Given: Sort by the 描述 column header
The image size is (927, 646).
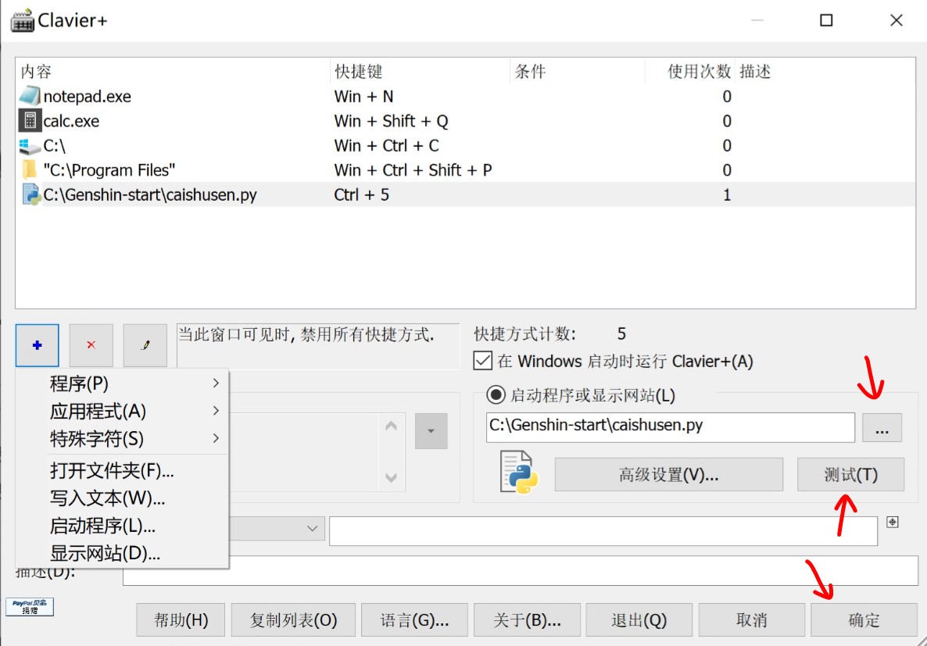Looking at the screenshot, I should click(825, 72).
